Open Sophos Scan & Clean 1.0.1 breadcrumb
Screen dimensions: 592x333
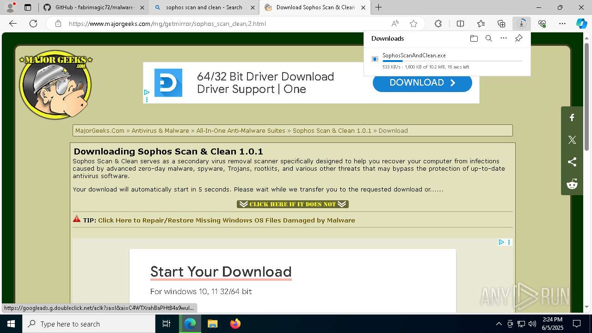(x=332, y=130)
